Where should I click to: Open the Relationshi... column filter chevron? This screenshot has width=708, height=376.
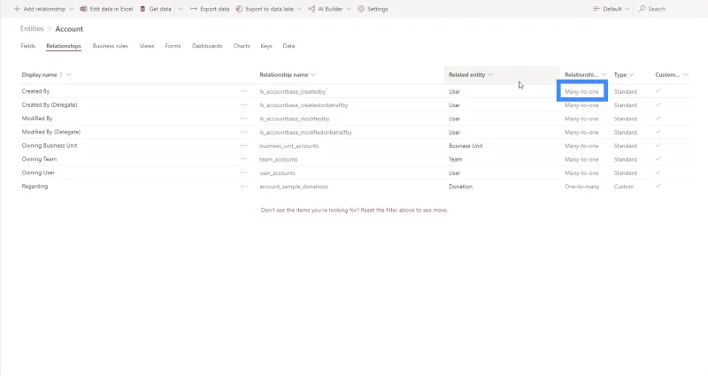pyautogui.click(x=604, y=75)
